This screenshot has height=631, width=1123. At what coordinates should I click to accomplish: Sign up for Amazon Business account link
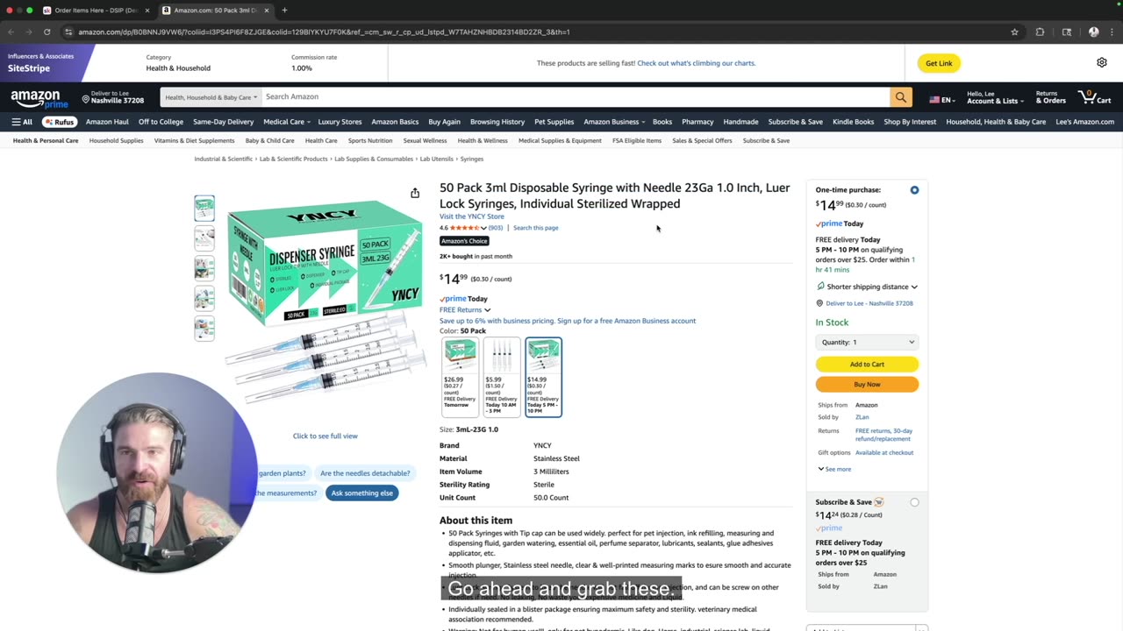(x=626, y=321)
